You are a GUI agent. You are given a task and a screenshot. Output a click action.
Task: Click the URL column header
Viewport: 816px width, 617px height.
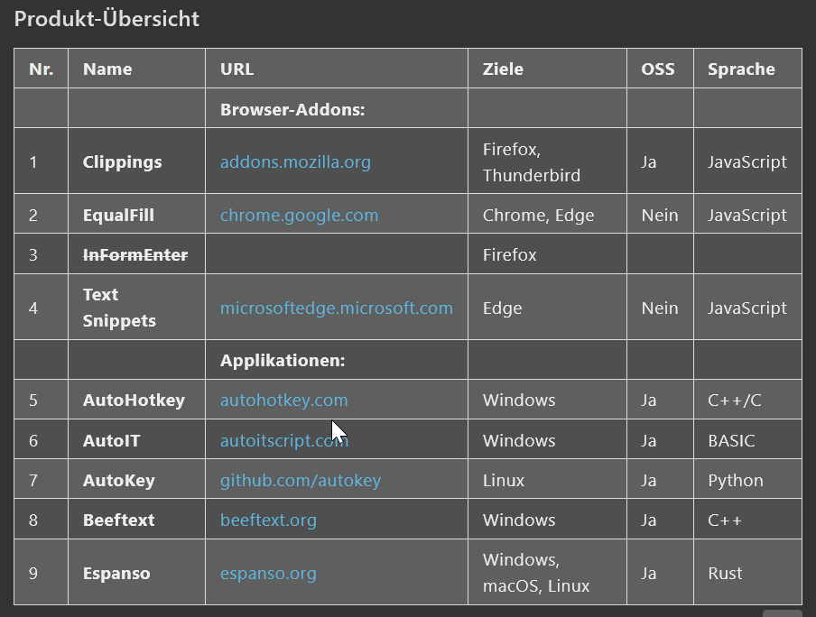click(236, 69)
